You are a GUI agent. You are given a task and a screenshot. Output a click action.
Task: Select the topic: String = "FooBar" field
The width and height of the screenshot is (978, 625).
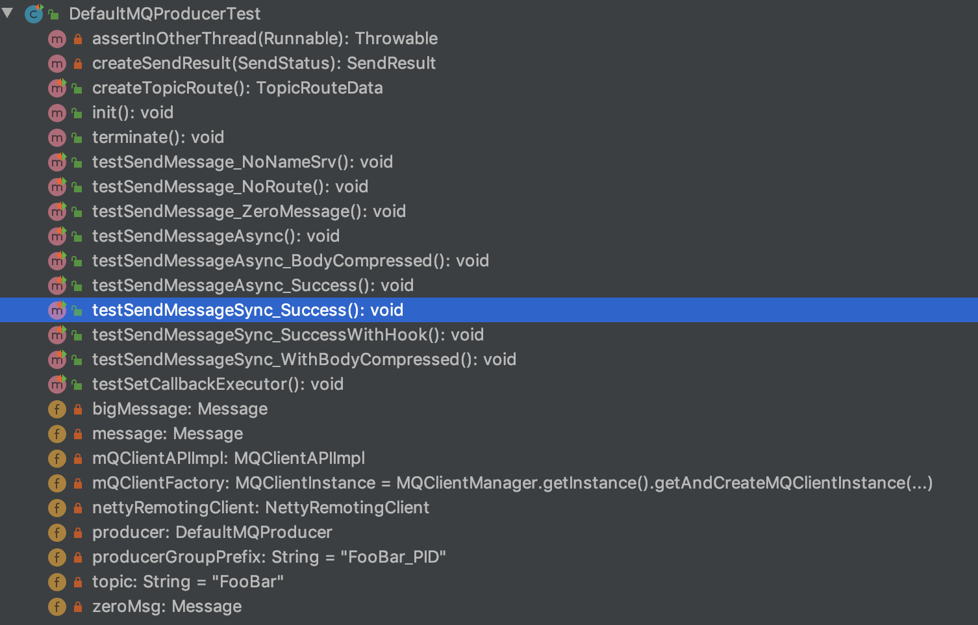point(188,581)
